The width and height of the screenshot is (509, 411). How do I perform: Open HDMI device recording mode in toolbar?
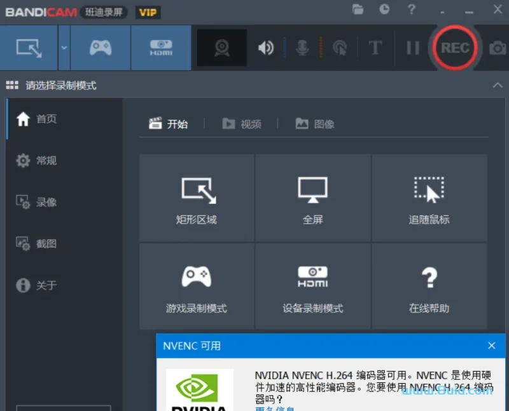click(161, 48)
